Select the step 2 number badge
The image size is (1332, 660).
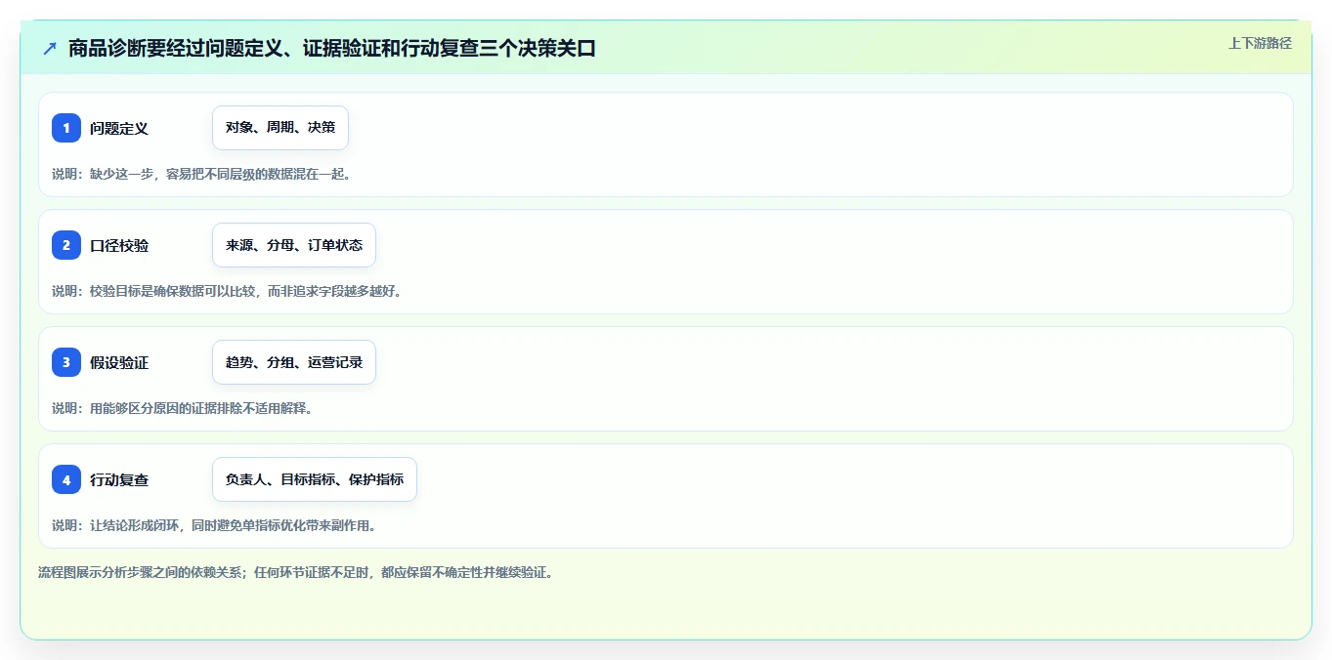pos(66,245)
